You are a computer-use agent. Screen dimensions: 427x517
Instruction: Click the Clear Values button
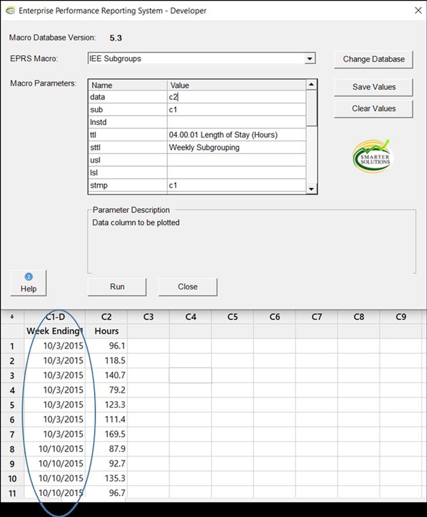tap(374, 108)
